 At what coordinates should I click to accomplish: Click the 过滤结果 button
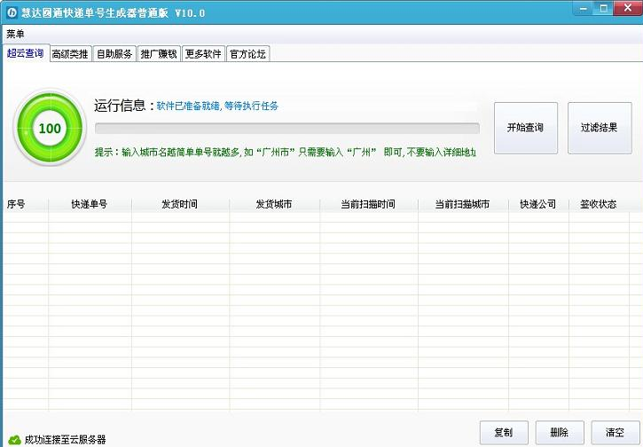(600, 128)
